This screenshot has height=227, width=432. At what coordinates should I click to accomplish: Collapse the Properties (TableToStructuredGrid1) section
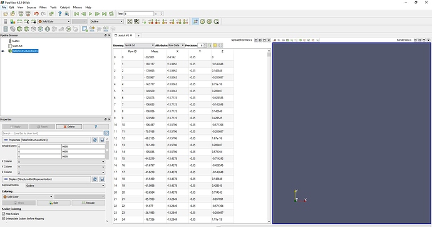[x=46, y=140]
